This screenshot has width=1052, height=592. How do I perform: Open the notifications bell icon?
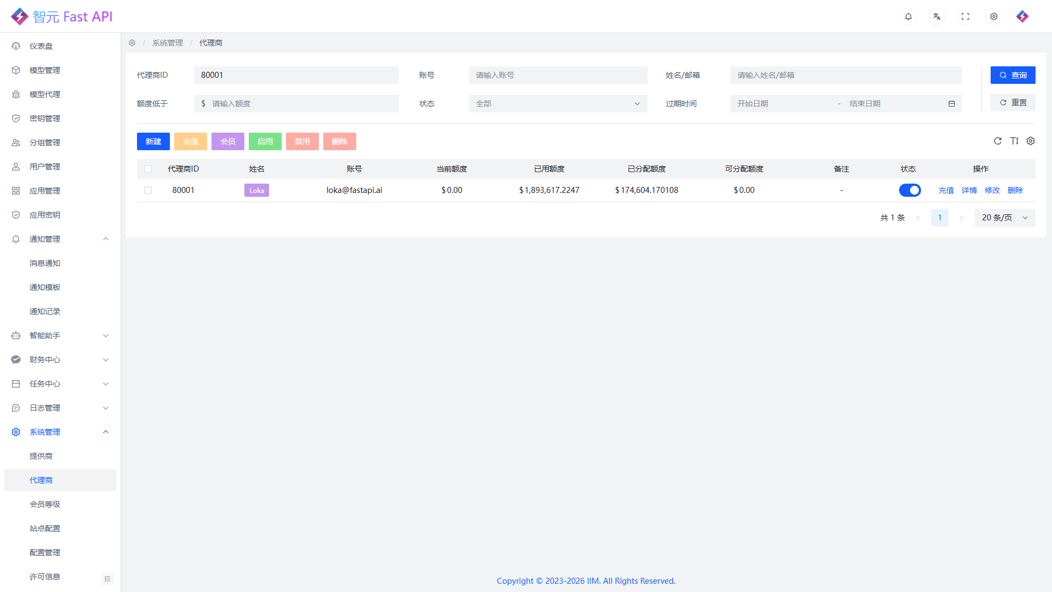(908, 16)
